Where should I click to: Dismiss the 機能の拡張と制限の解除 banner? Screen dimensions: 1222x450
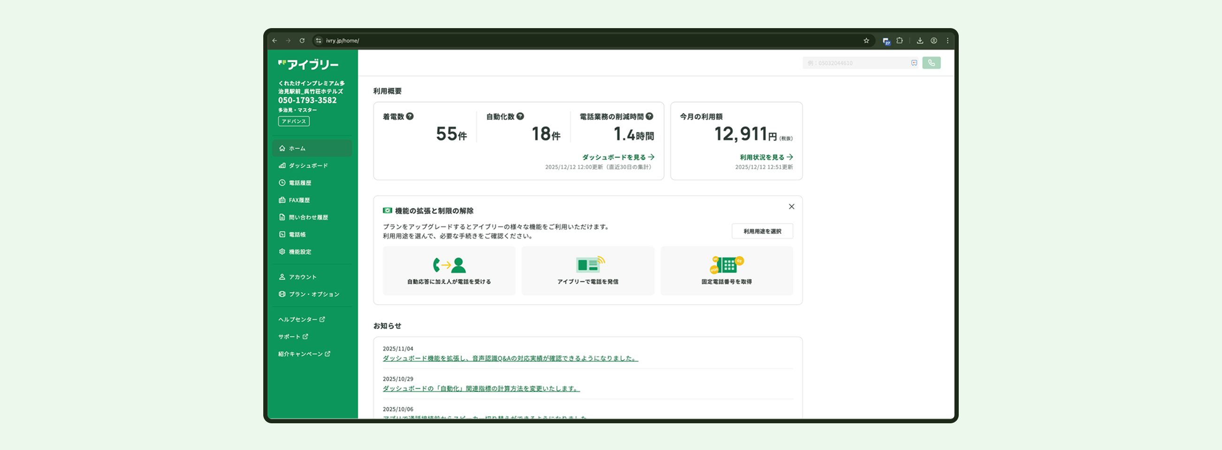click(x=791, y=207)
